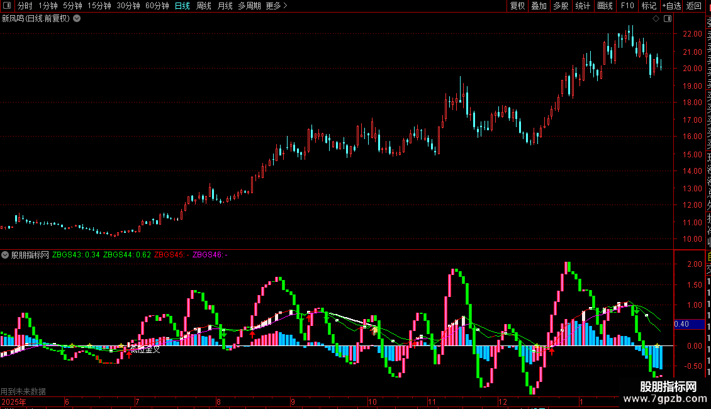Viewport: 711px width, 409px height.
Task: Click the 标记 mark button
Action: 649,6
